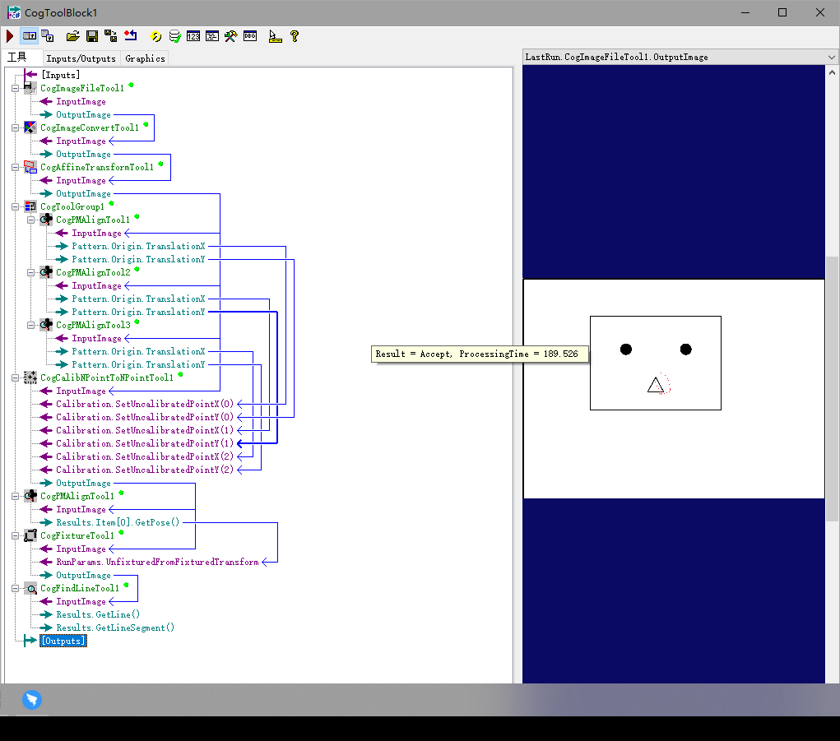Run the ToolBlock with the red play icon
This screenshot has width=840, height=741.
(x=8, y=35)
